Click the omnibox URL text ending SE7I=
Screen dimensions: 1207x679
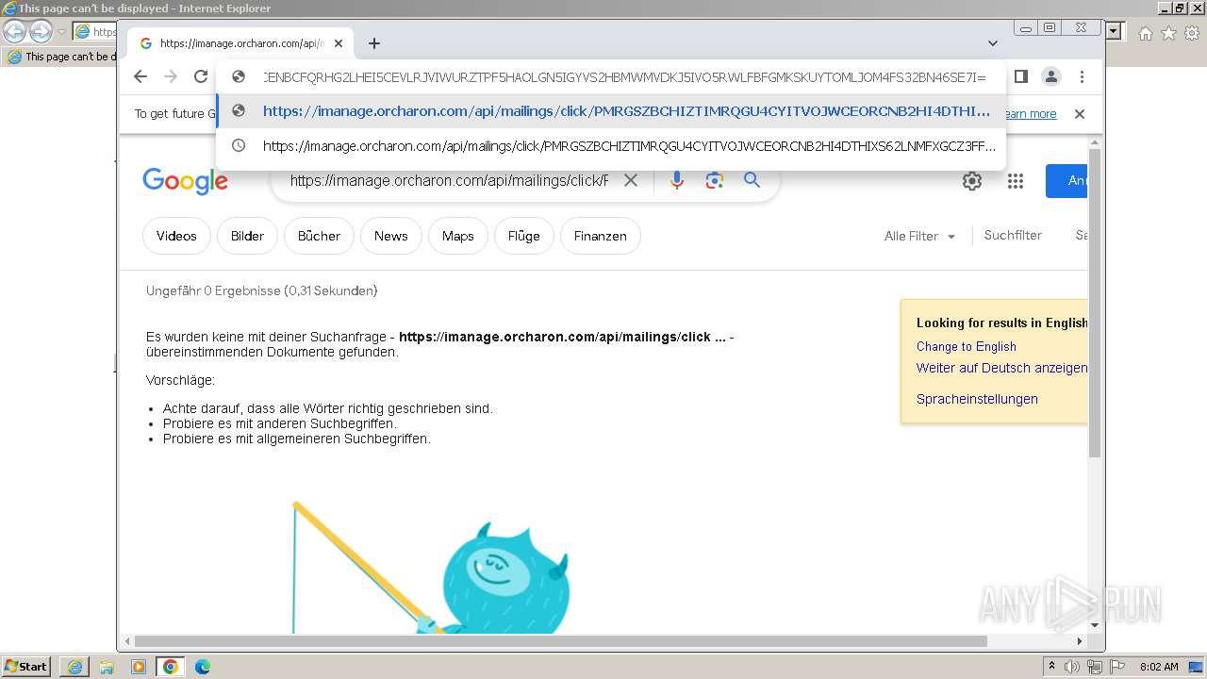coord(624,76)
